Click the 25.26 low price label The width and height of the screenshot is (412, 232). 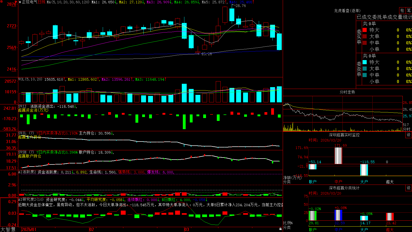[207, 54]
